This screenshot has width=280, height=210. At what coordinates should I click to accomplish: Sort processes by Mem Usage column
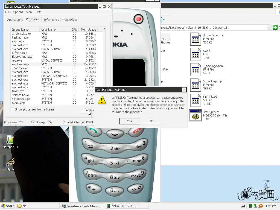coord(88,30)
